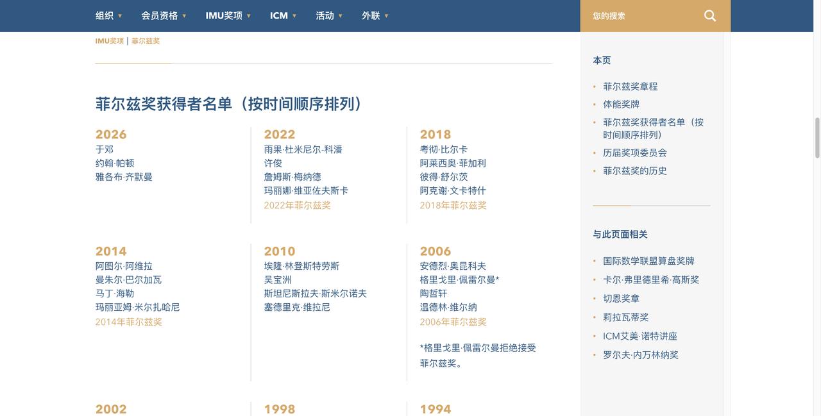Click the name 吴宝洲
This screenshot has width=821, height=416.
[278, 280]
